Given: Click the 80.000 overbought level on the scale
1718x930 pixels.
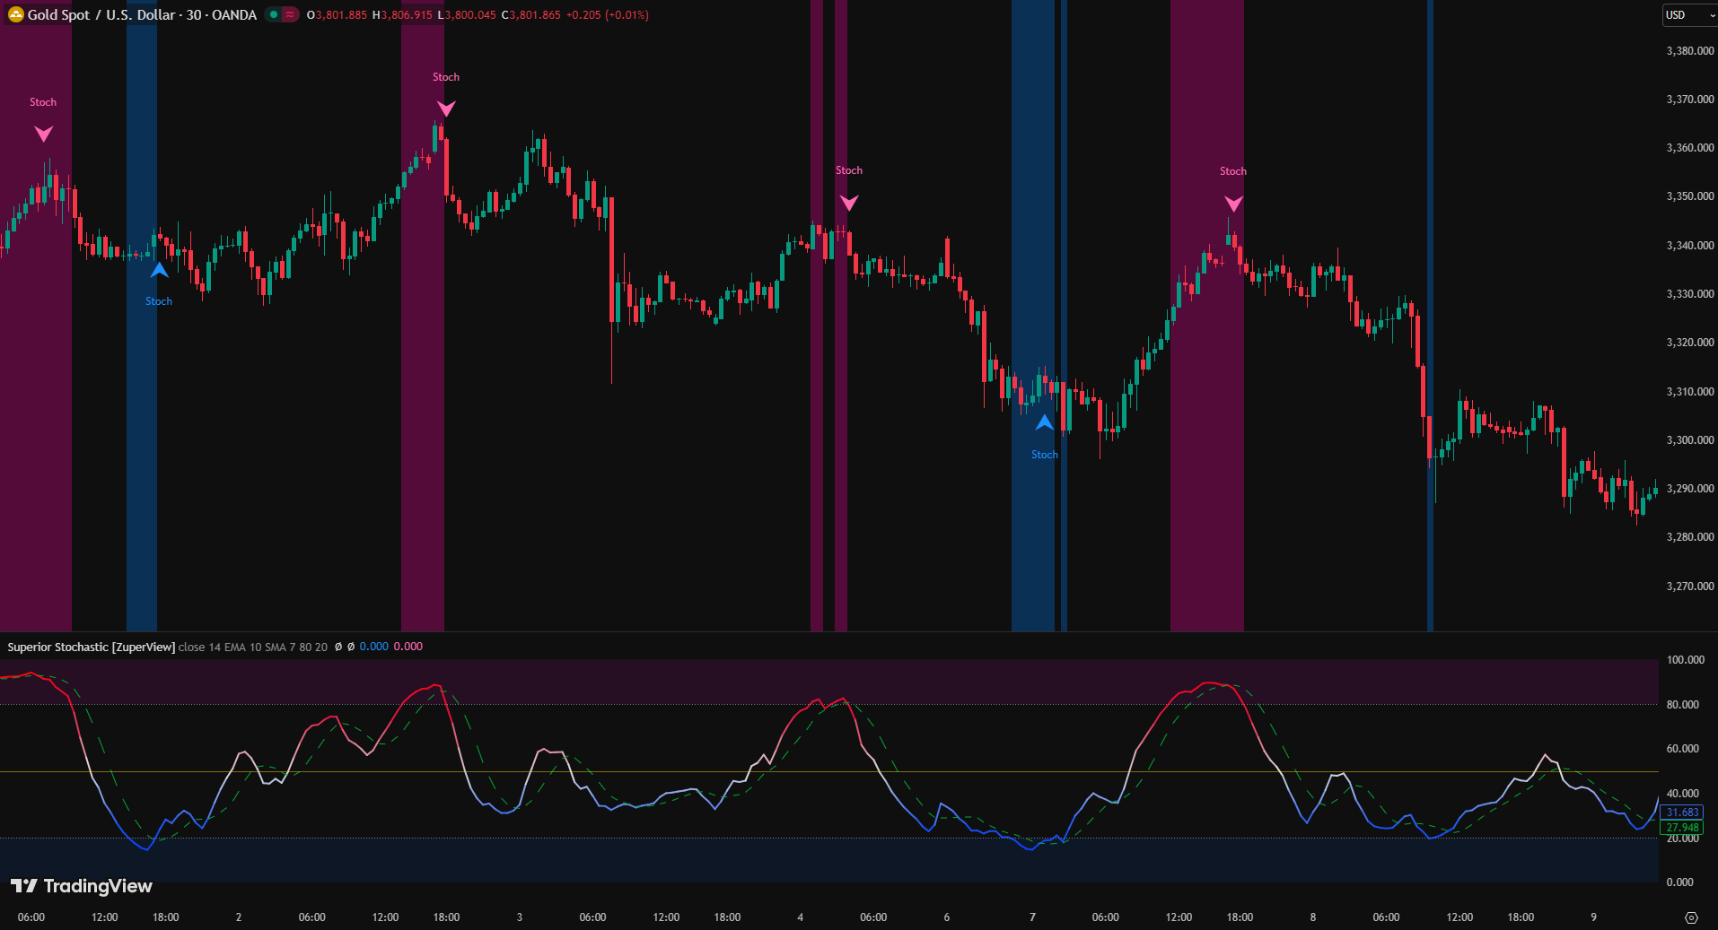Looking at the screenshot, I should (1682, 705).
